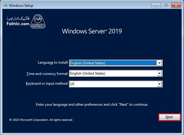Open the Time and currency format dropdown arrow
This screenshot has width=184, height=135.
[159, 73]
